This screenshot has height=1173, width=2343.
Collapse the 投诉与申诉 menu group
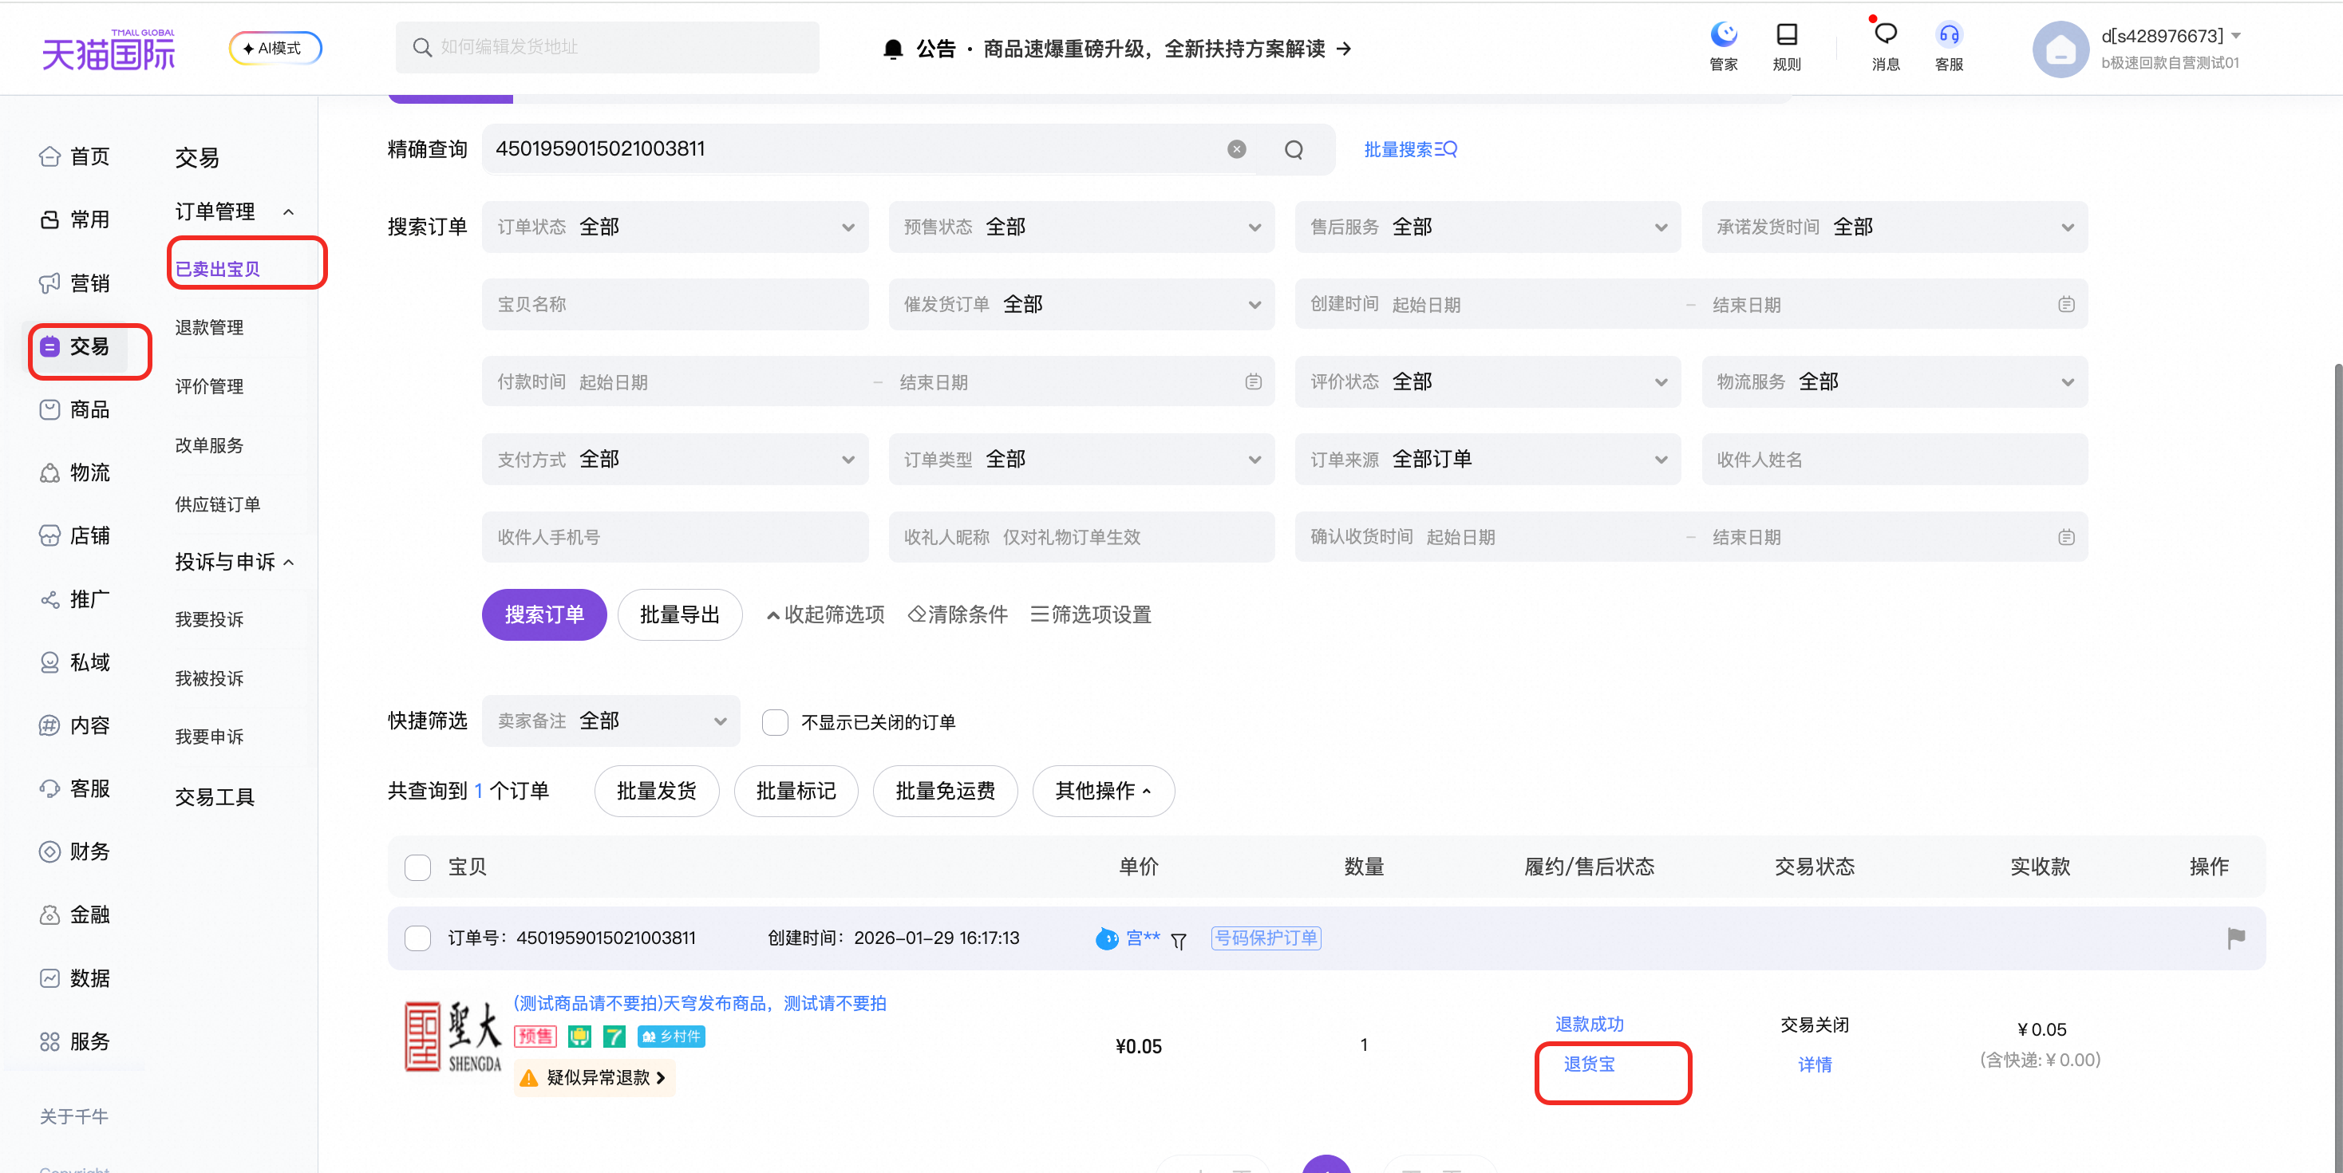click(288, 562)
